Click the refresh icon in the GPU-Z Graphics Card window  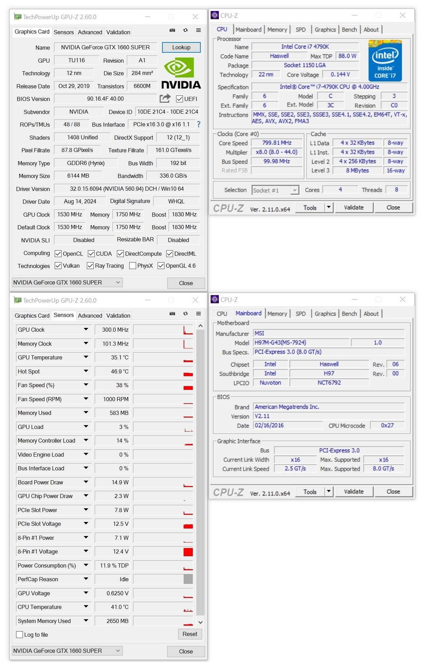pyautogui.click(x=185, y=30)
